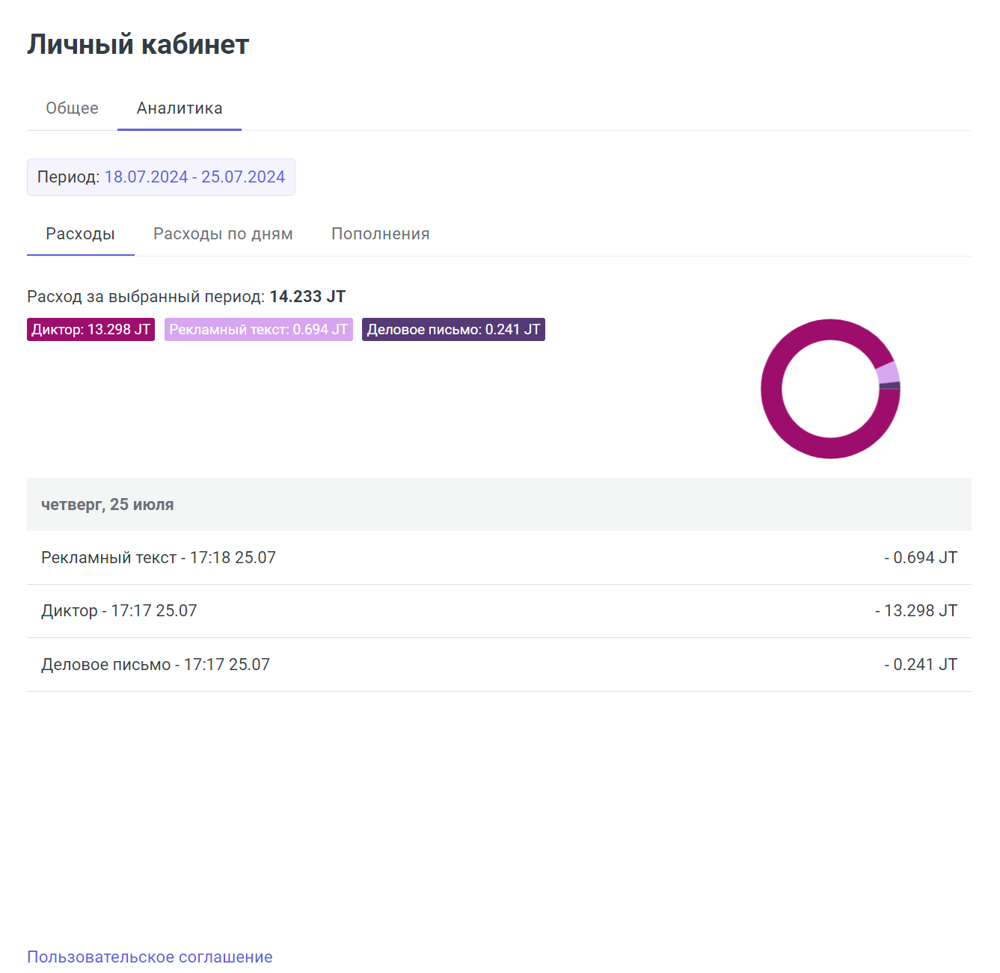Click the - 13.298 JT amount
Screen dimensions: 1000x973
916,611
